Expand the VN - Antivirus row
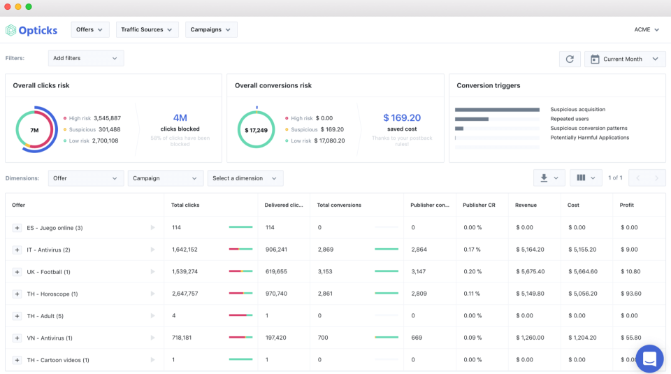Image resolution: width=671 pixels, height=374 pixels. [x=17, y=338]
